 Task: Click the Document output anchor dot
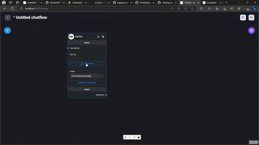106,95
